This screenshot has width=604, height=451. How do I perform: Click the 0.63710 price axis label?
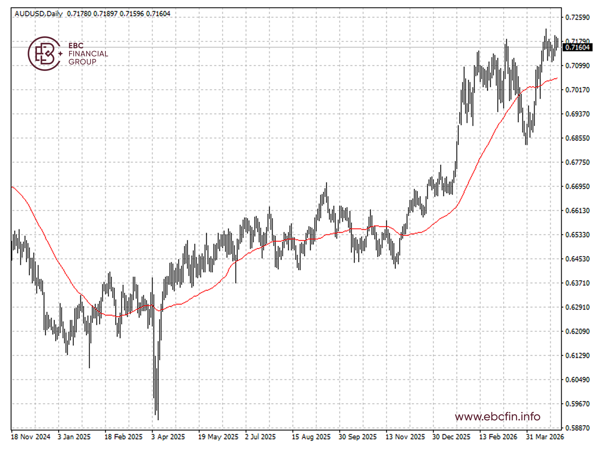[577, 283]
